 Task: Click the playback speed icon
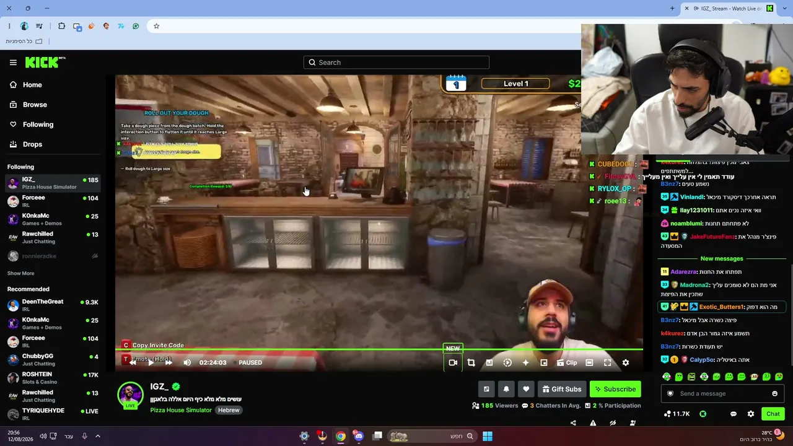point(507,362)
